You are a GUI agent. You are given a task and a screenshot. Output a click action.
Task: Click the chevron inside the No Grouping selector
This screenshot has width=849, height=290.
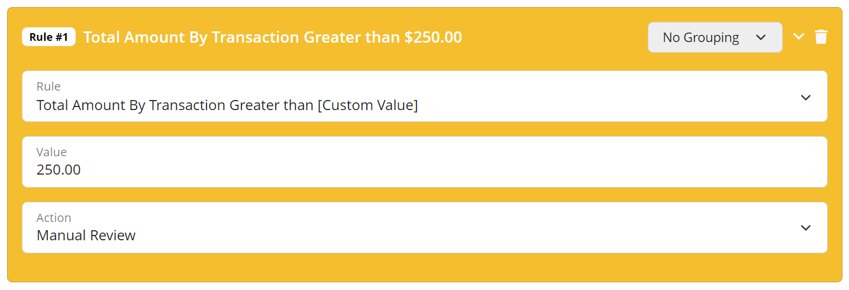click(761, 37)
